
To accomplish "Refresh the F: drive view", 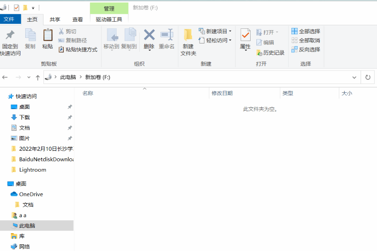I will point(368,78).
